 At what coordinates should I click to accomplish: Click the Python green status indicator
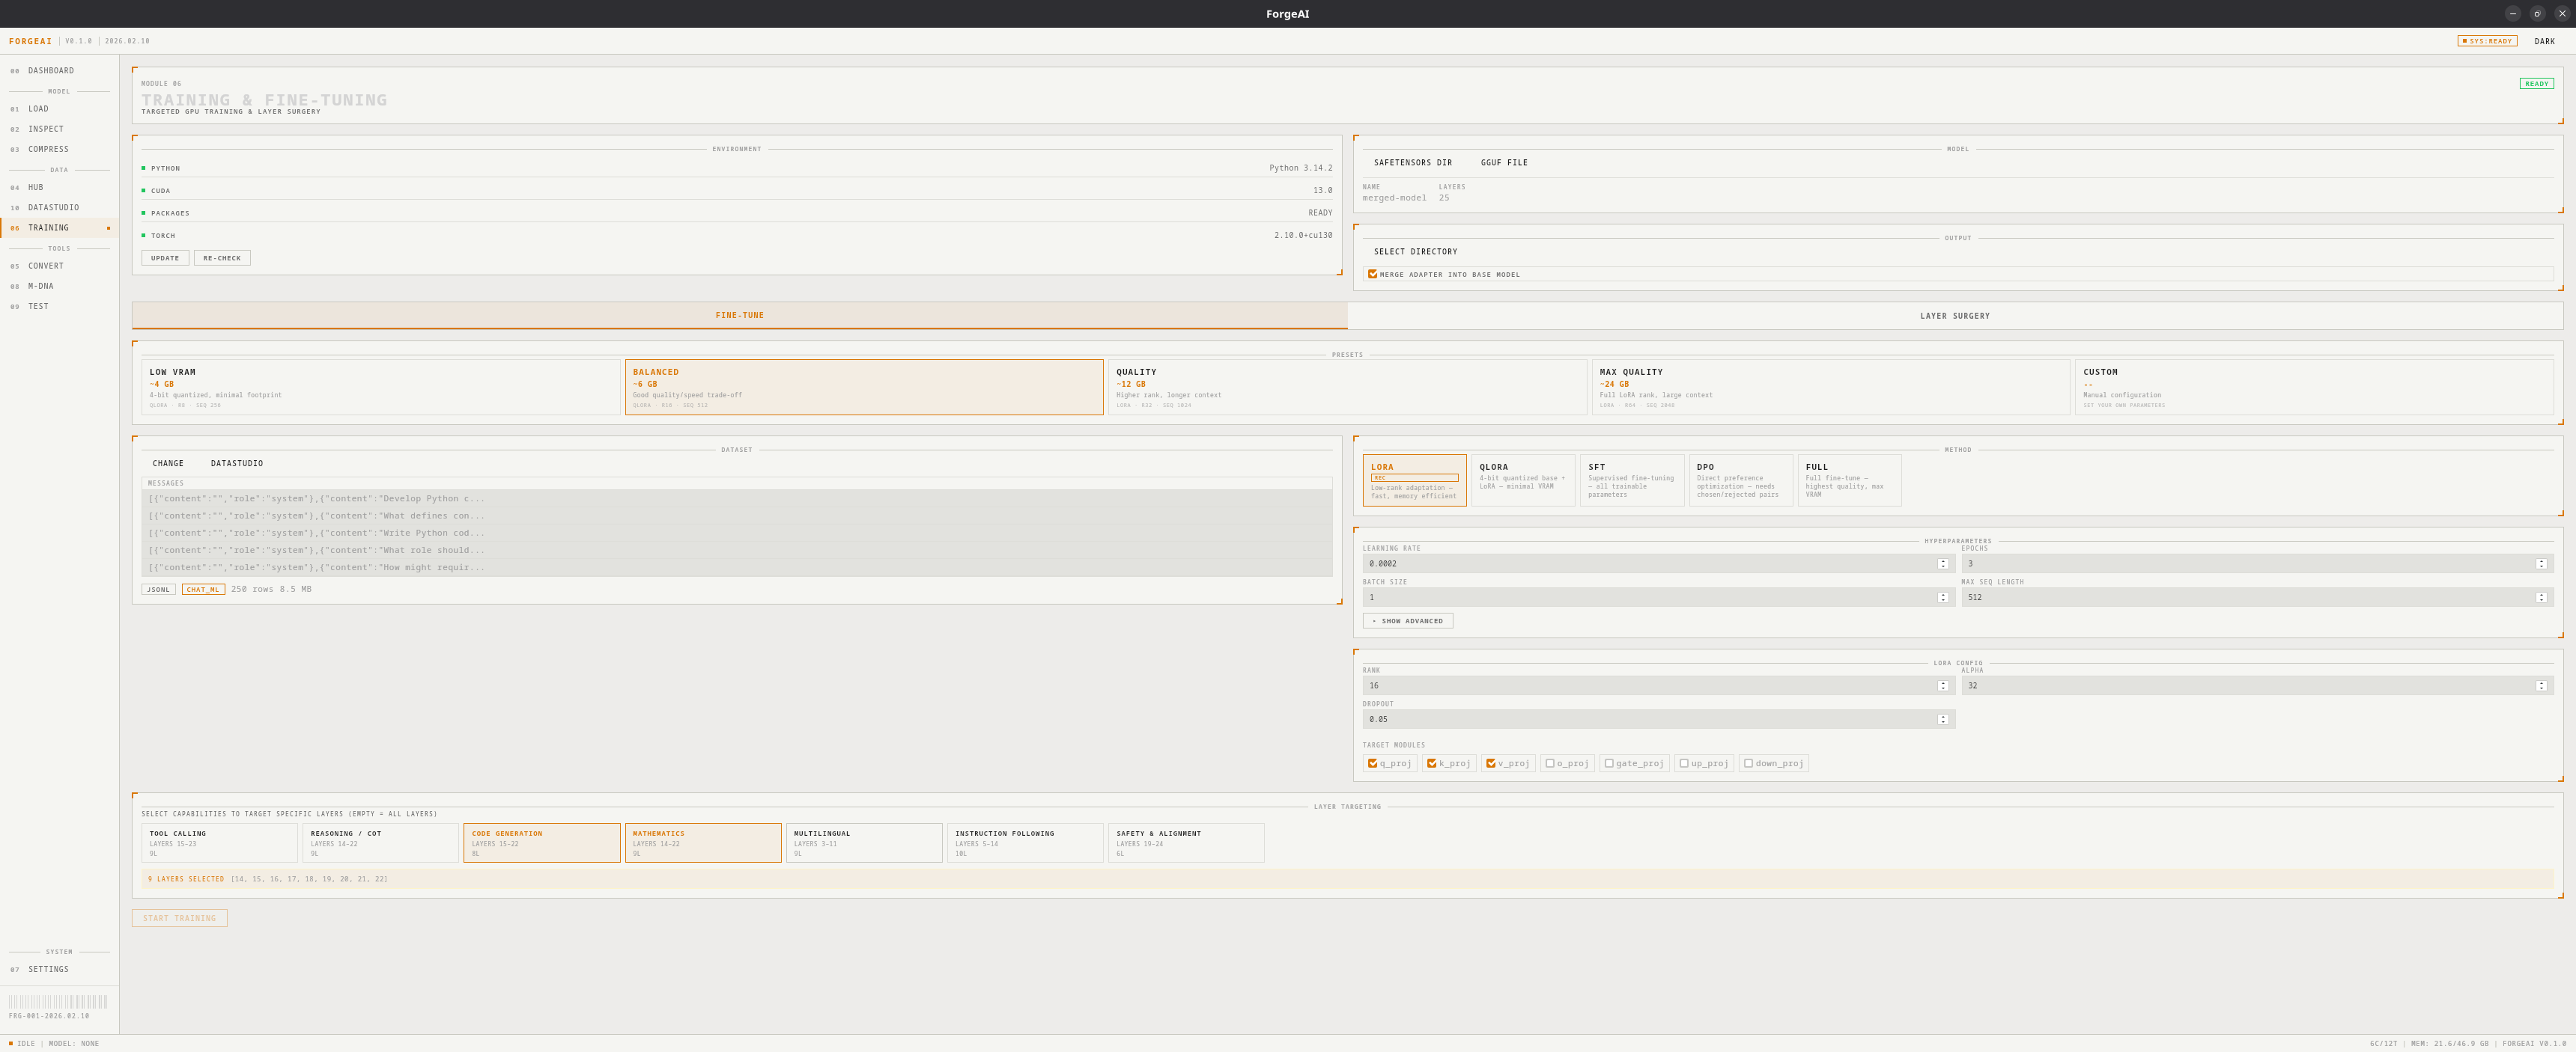(x=144, y=168)
